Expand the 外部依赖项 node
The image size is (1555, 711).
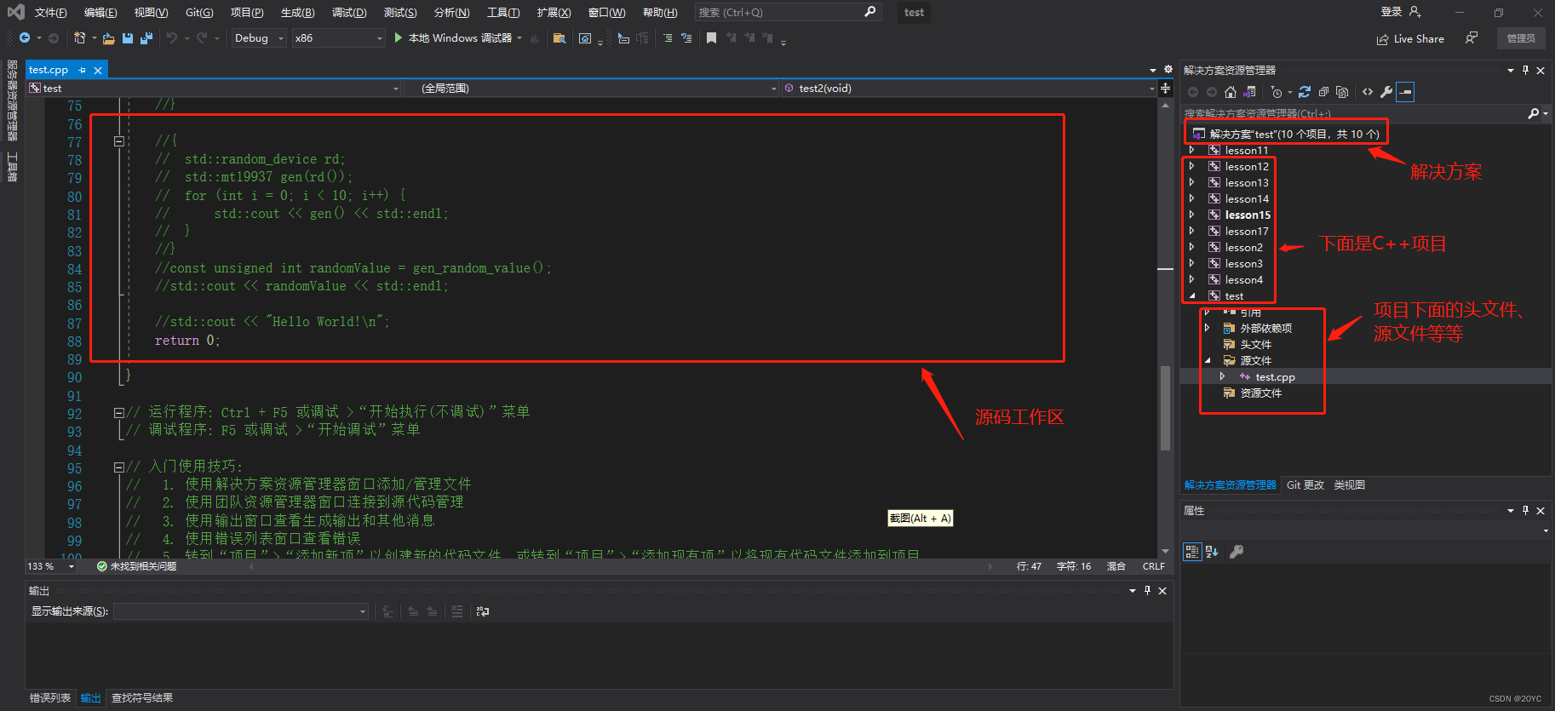[x=1207, y=328]
